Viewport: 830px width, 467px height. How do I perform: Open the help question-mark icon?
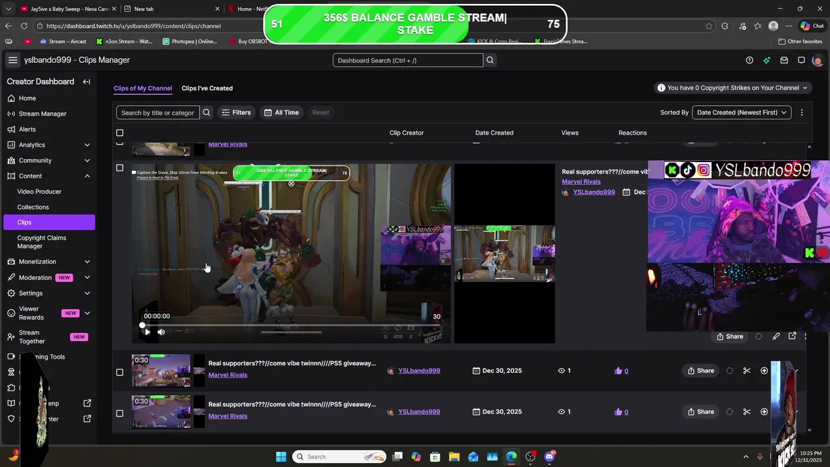click(x=750, y=60)
